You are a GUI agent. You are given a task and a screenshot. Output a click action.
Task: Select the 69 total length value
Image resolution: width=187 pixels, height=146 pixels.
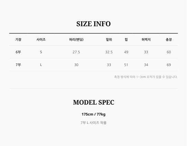pos(169,65)
